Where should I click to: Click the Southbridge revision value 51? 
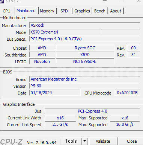click(x=134, y=55)
